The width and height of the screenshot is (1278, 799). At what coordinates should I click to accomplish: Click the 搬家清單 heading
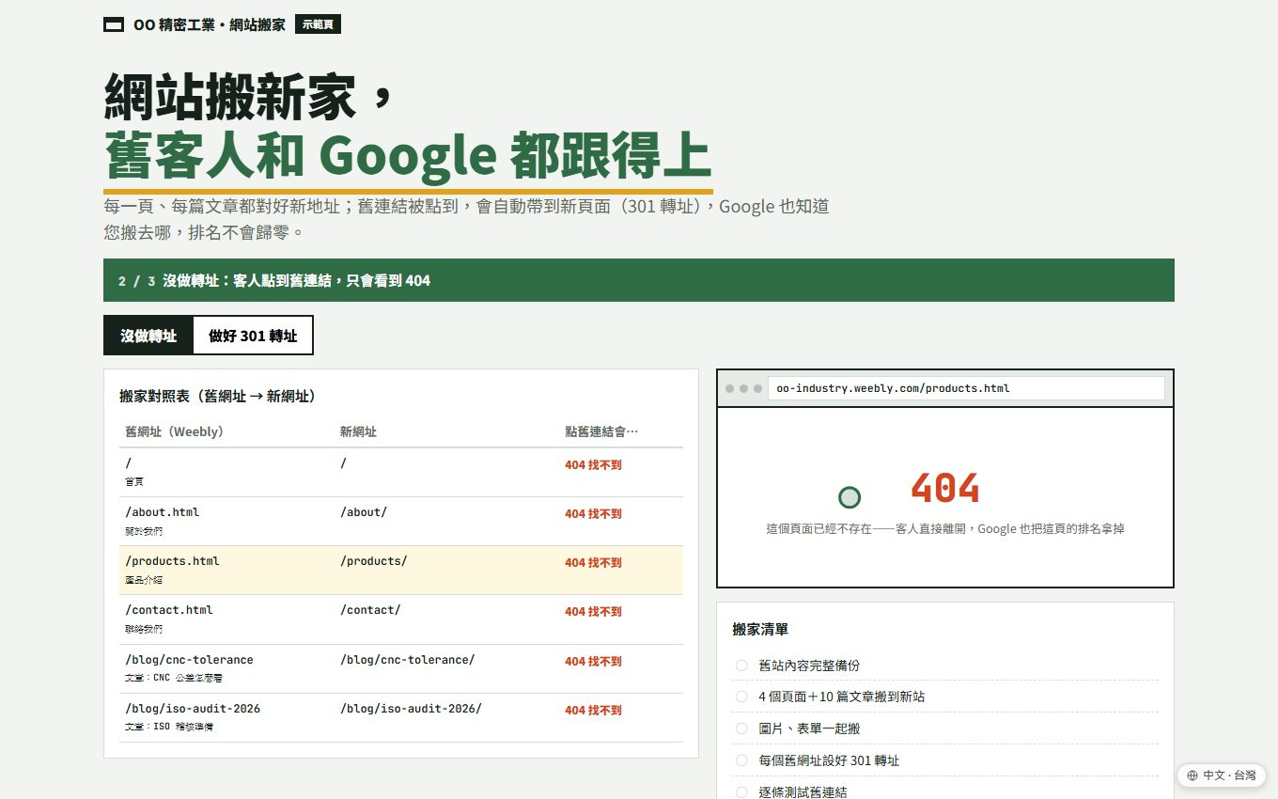(x=760, y=630)
